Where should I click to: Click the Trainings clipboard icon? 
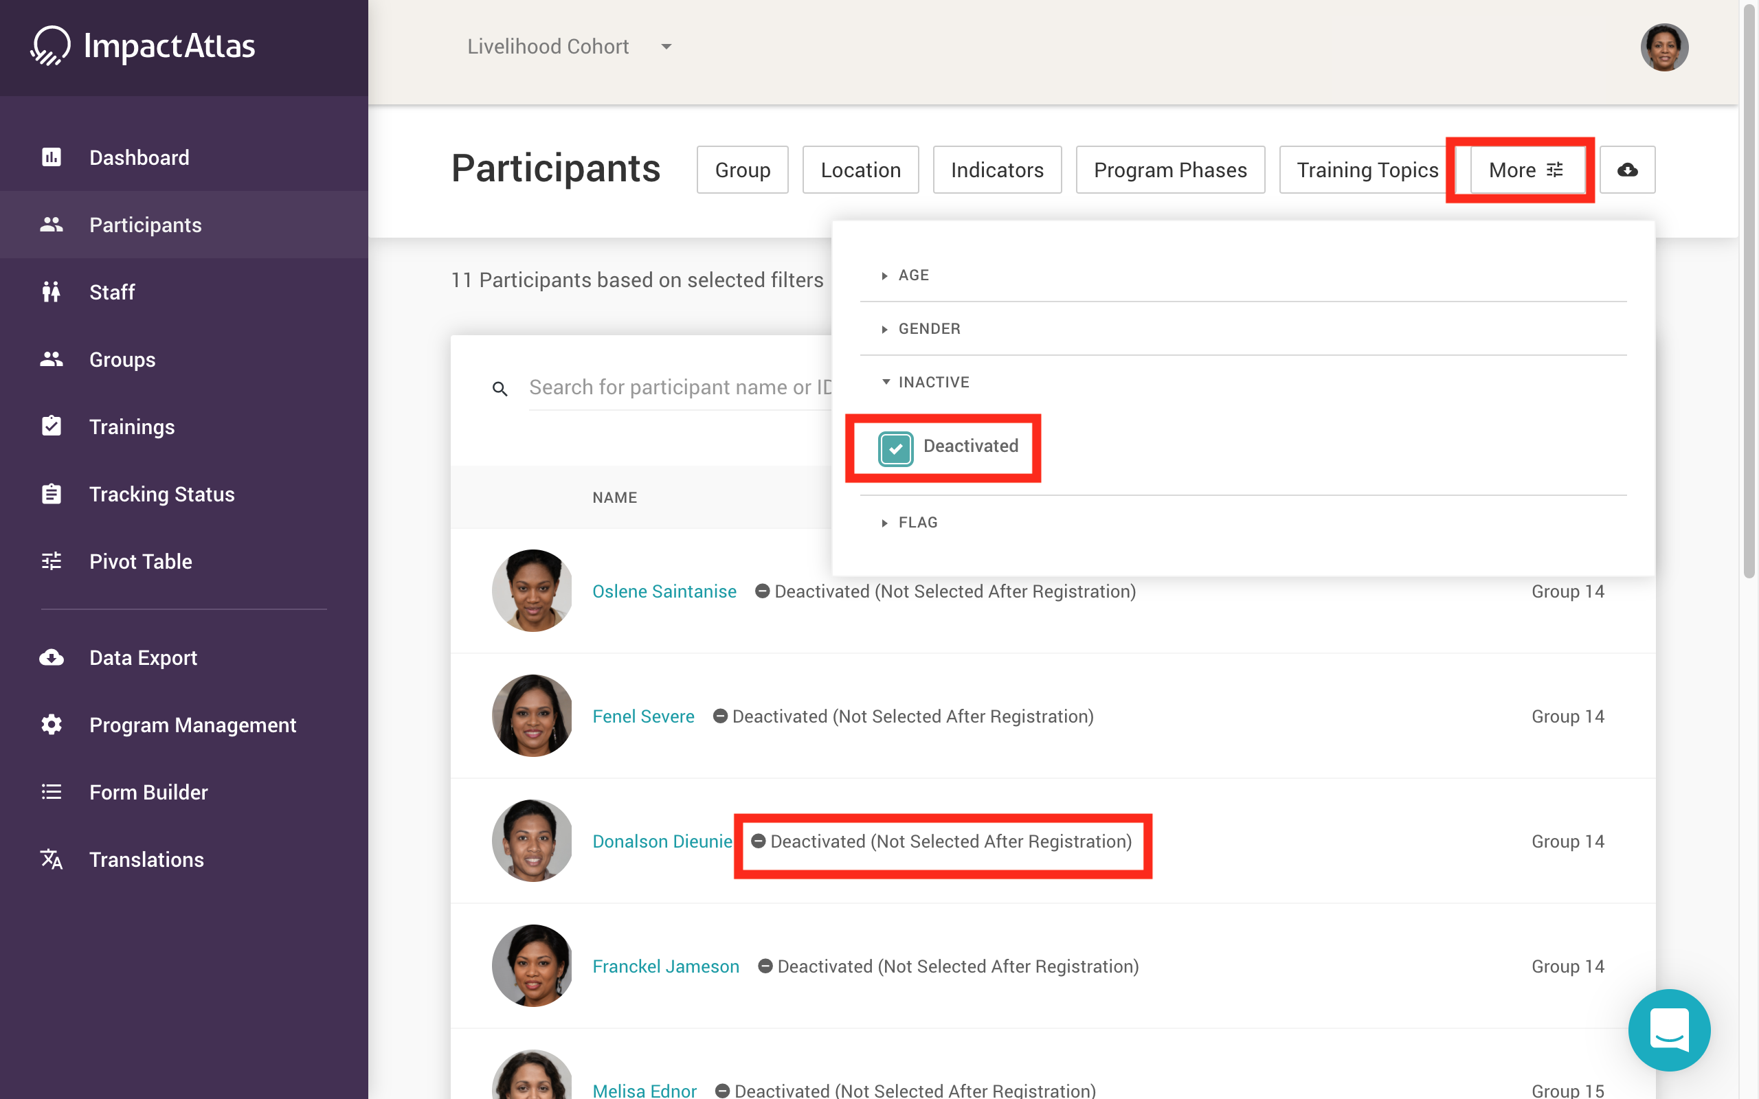pos(52,426)
